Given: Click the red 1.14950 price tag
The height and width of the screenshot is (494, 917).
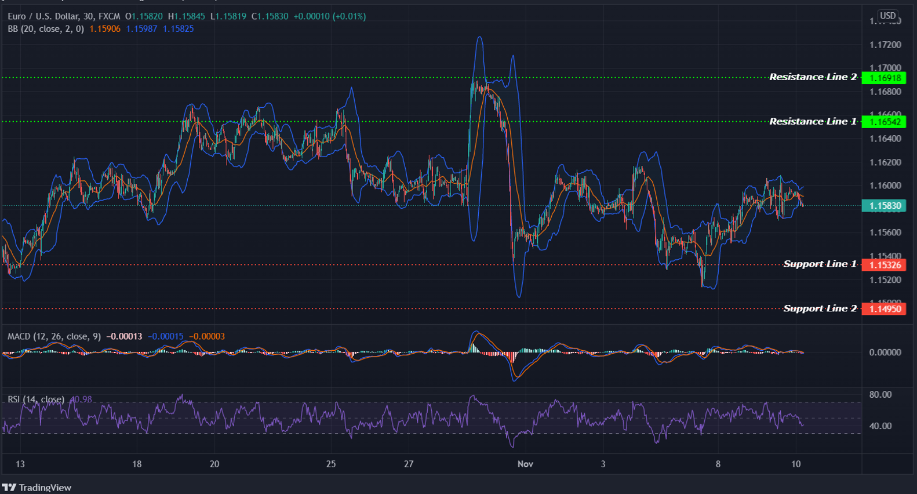Looking at the screenshot, I should 884,309.
